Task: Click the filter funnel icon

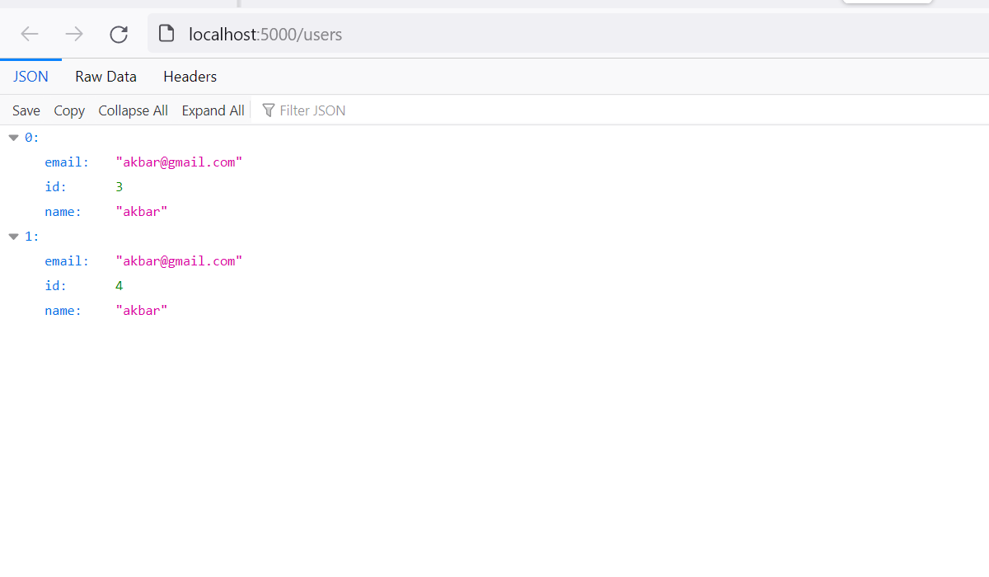Action: 268,110
